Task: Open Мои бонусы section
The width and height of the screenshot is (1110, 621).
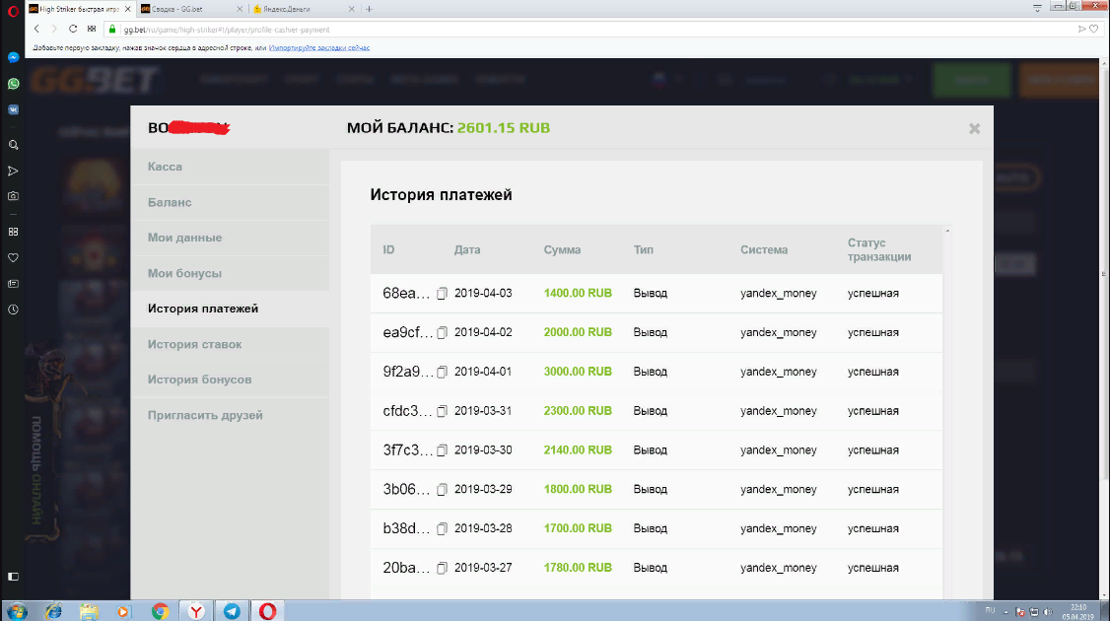Action: tap(230, 273)
